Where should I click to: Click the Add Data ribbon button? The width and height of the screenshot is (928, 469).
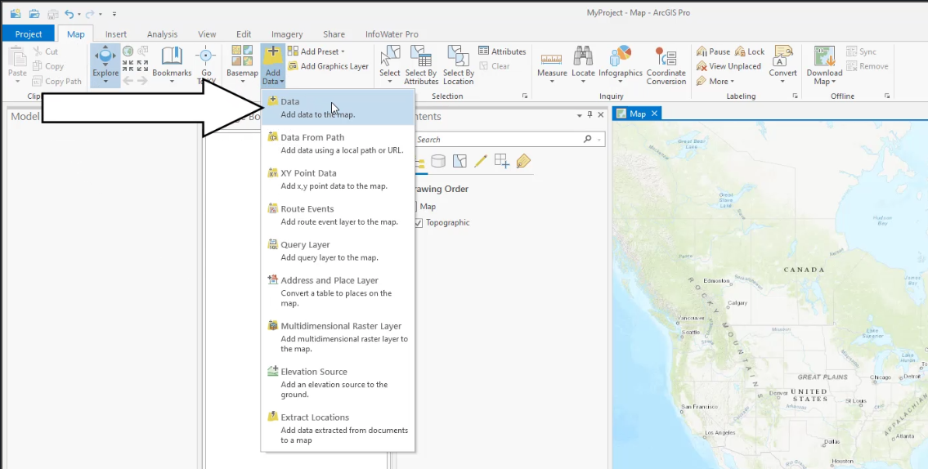click(273, 65)
